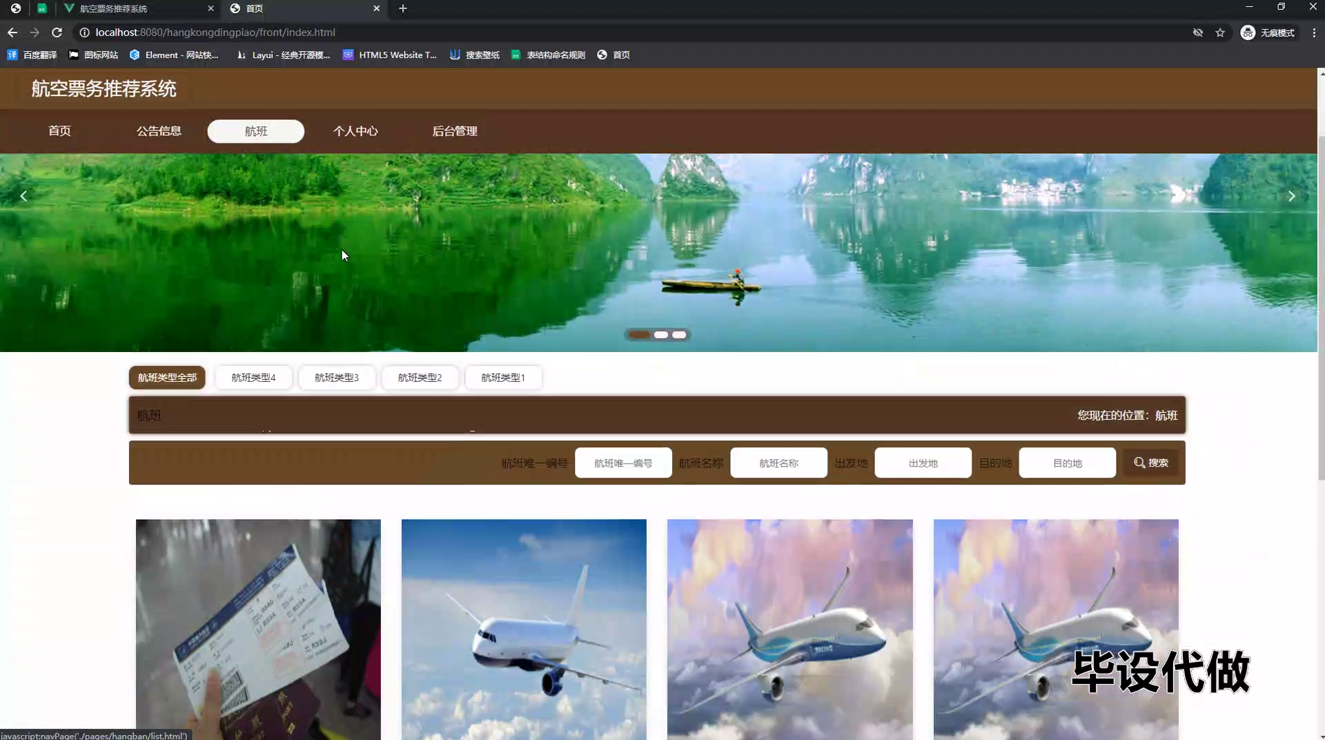Click the 航班名称 search field

(778, 463)
